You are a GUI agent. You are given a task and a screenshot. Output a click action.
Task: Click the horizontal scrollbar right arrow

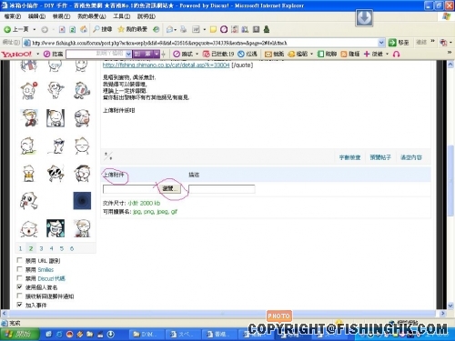tap(442, 313)
